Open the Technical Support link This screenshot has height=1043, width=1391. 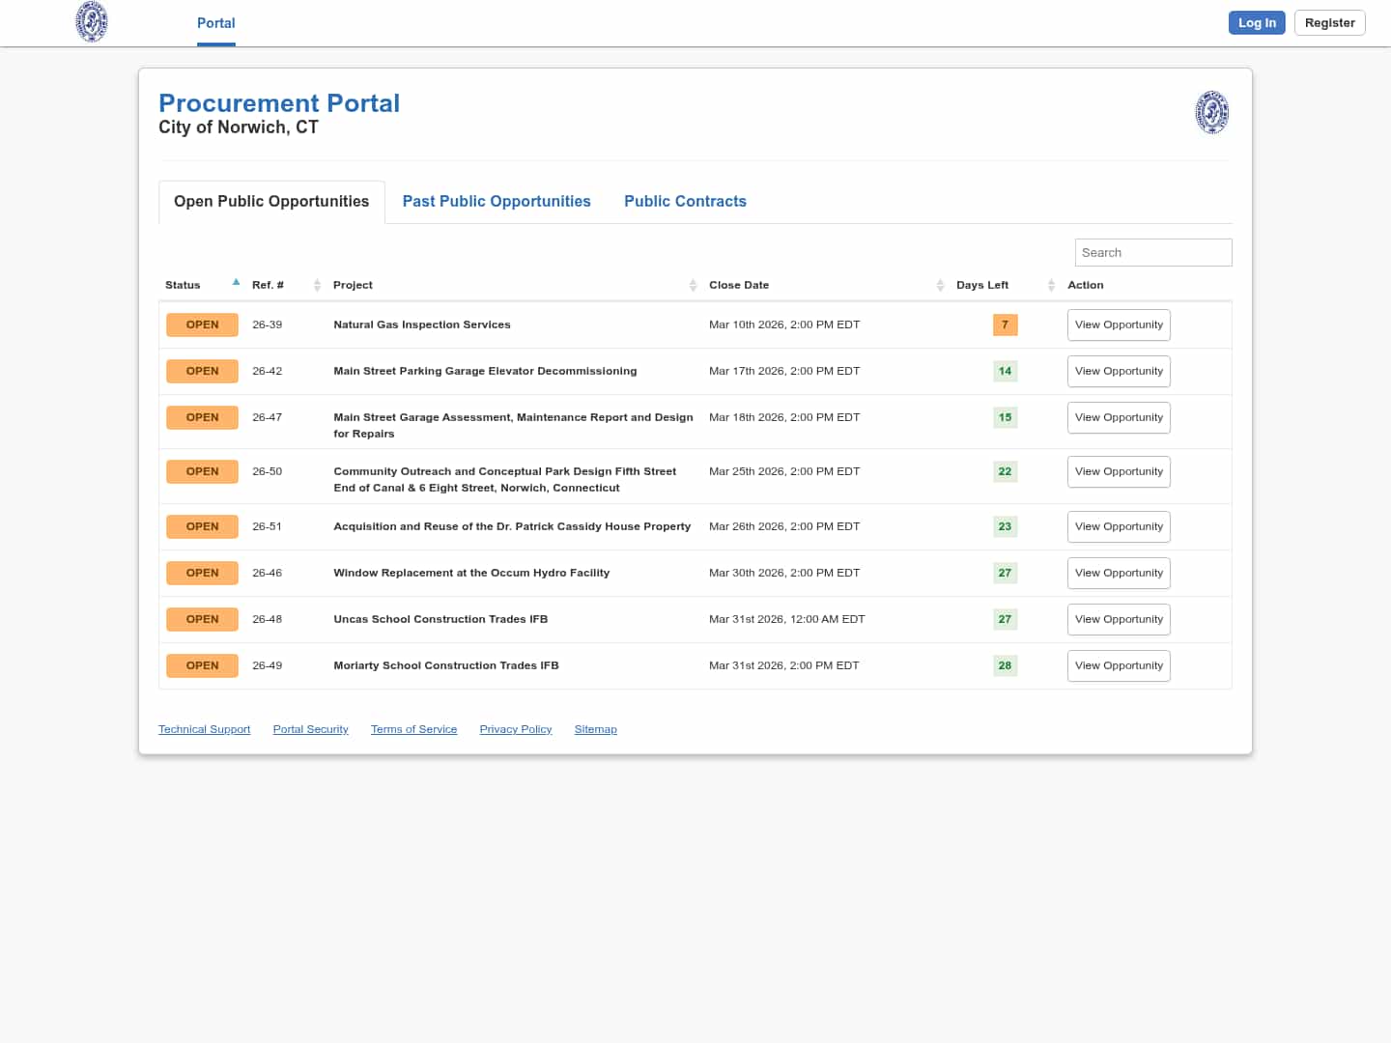click(204, 729)
